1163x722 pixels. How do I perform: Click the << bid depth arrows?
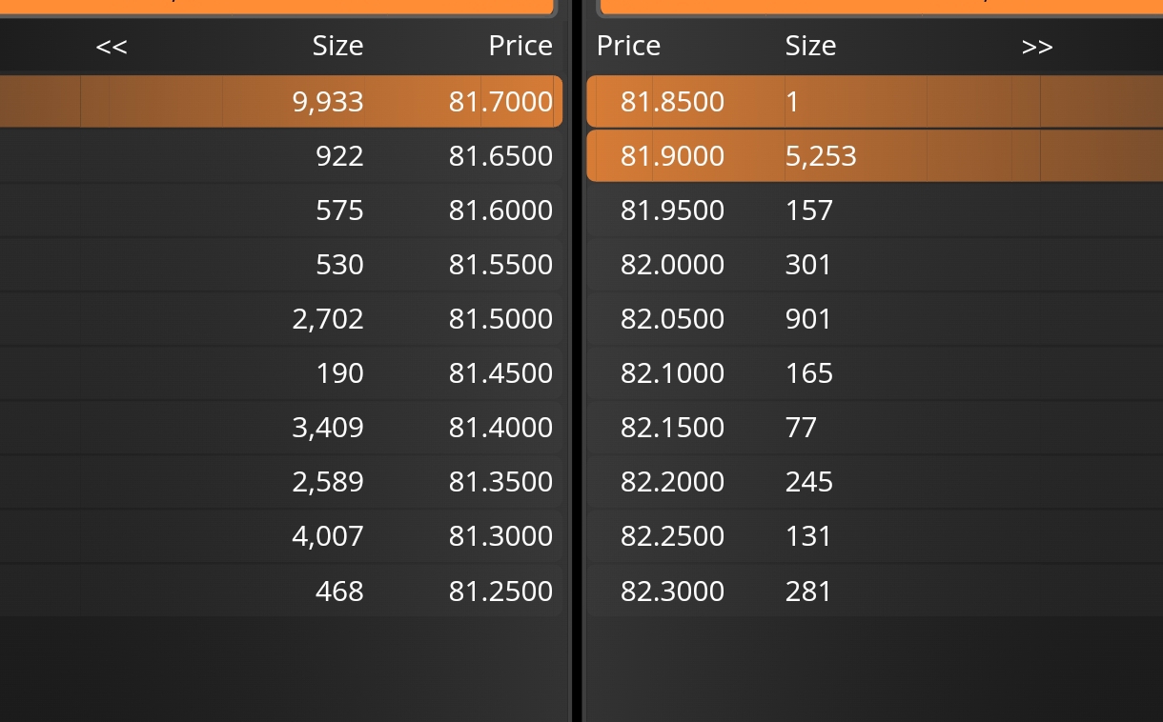[x=112, y=47]
